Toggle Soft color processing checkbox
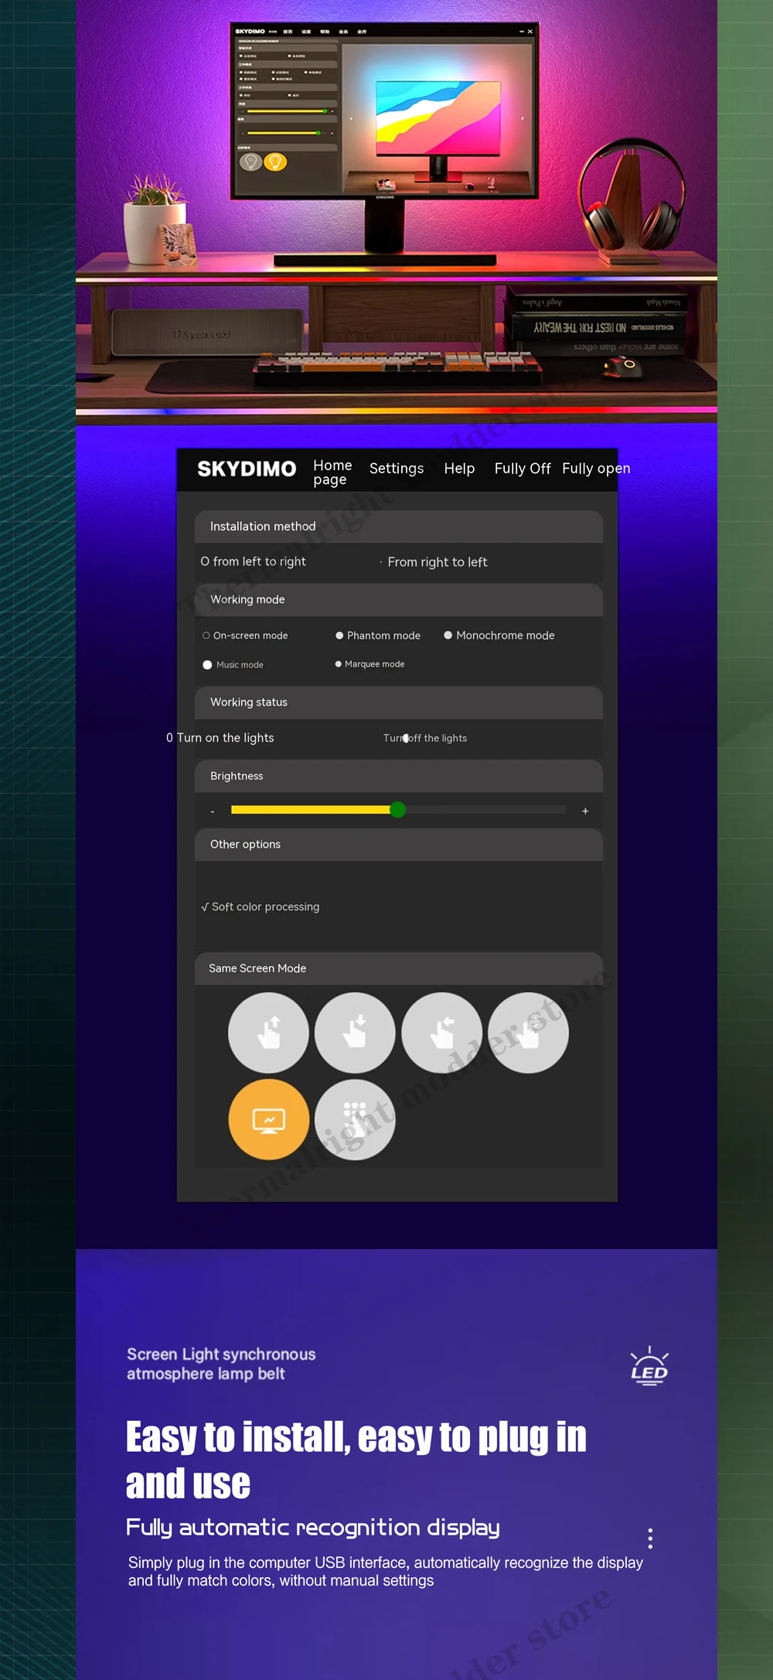 pos(205,907)
